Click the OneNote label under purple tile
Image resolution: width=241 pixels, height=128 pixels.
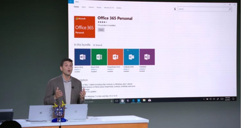tap(143, 67)
